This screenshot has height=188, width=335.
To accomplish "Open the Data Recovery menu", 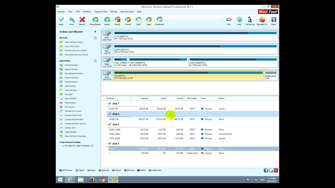I will [127, 11].
